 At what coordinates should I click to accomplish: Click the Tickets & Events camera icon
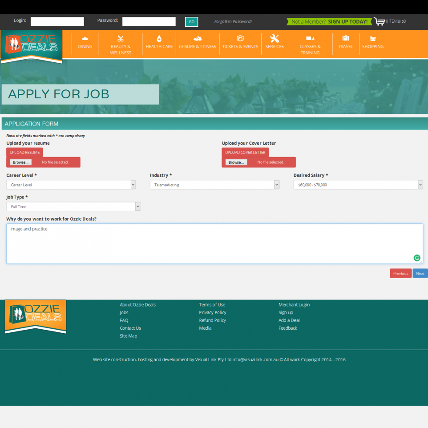[240, 38]
